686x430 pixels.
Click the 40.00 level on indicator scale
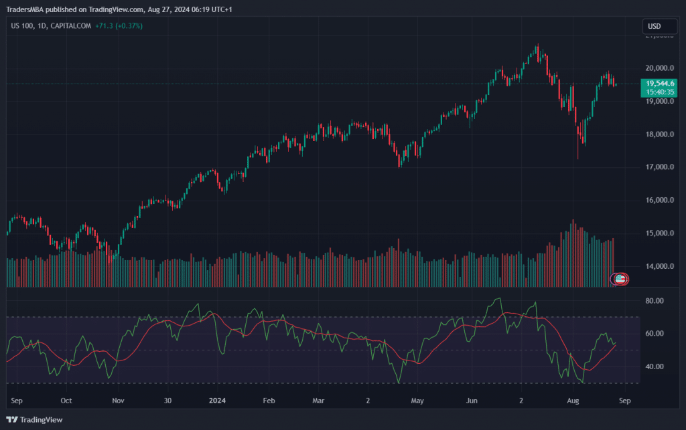(654, 366)
